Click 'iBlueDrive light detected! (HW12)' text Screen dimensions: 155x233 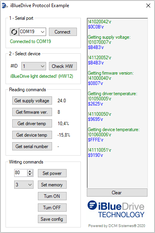pyautogui.click(x=41, y=76)
